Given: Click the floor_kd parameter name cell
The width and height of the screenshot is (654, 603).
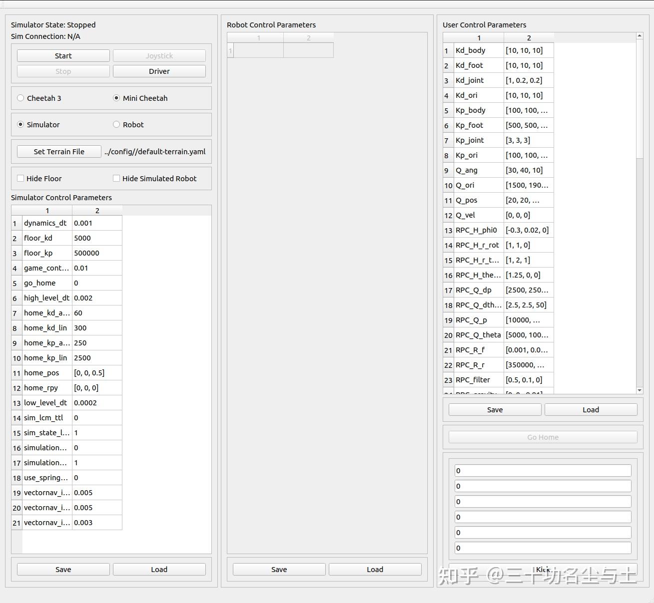Looking at the screenshot, I should tap(47, 238).
